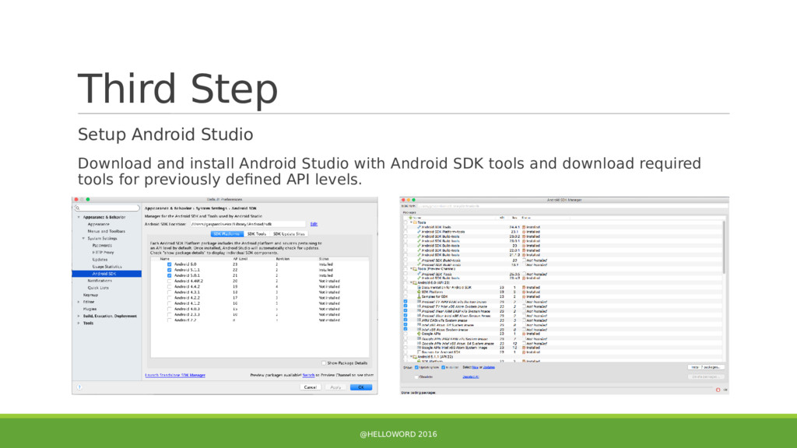Collapse the Tools group in SDK Manager

coord(411,222)
